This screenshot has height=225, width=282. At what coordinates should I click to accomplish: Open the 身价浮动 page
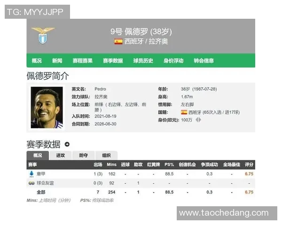coord(173,60)
